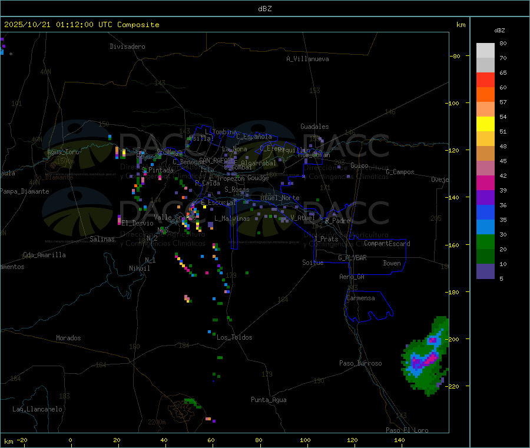Click the Guadales location label
Viewport: 530px width, 448px height.
coord(314,127)
